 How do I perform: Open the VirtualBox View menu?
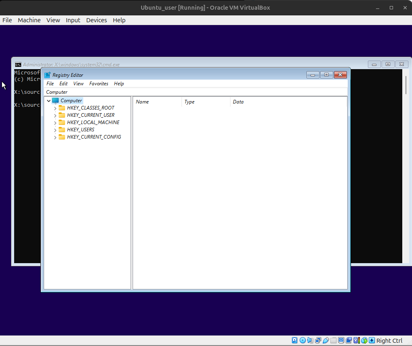tap(53, 20)
